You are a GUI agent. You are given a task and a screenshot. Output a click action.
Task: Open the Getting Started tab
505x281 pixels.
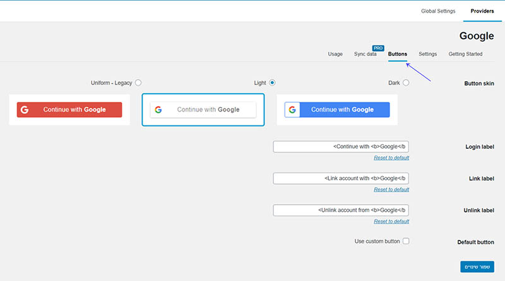(x=465, y=54)
